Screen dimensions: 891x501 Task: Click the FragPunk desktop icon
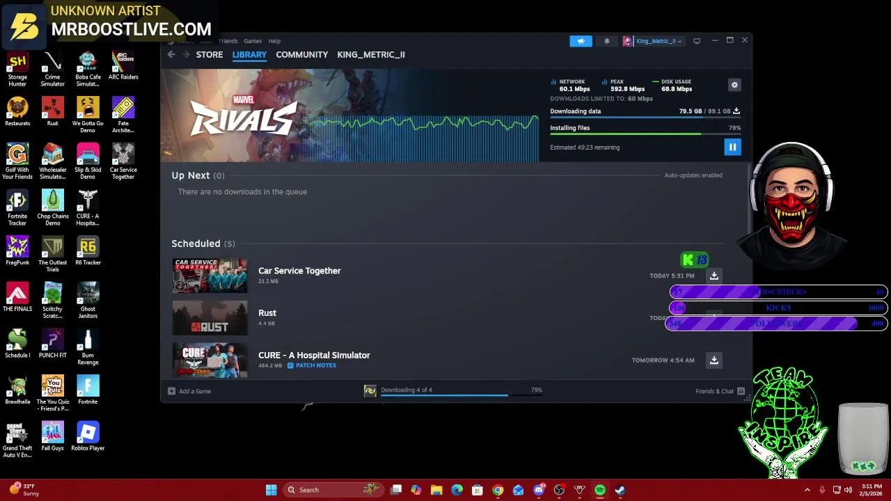point(17,252)
